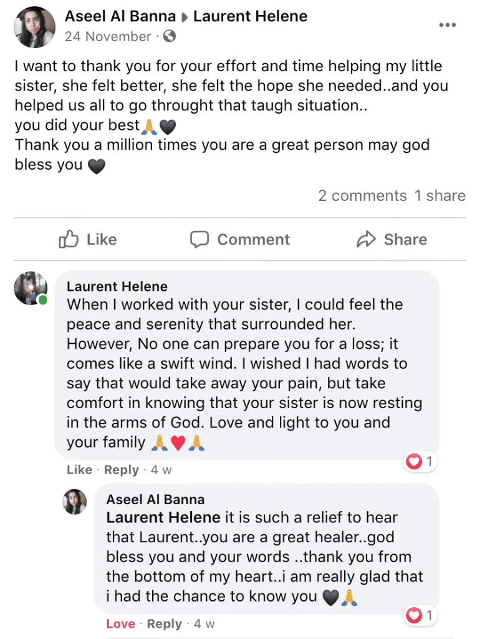Open the post options three-dot menu
480x639 pixels.
click(x=447, y=25)
